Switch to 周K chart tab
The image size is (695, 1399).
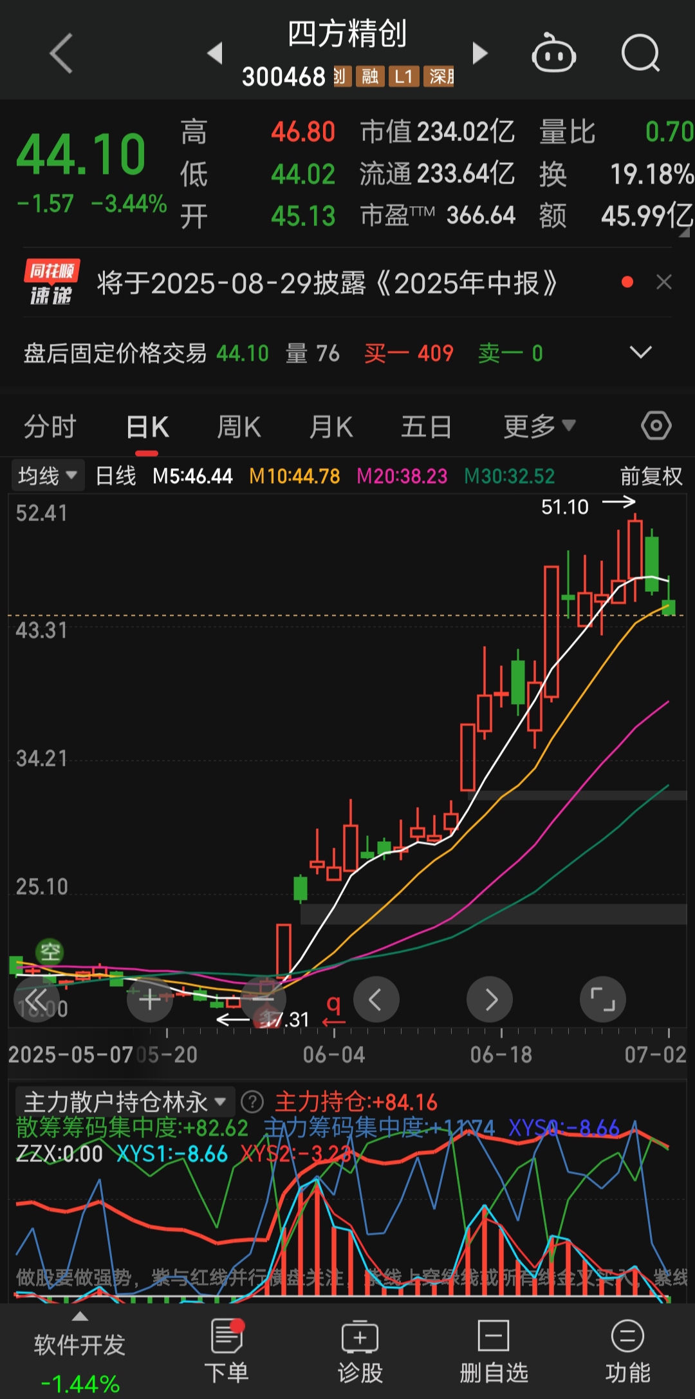coord(239,426)
